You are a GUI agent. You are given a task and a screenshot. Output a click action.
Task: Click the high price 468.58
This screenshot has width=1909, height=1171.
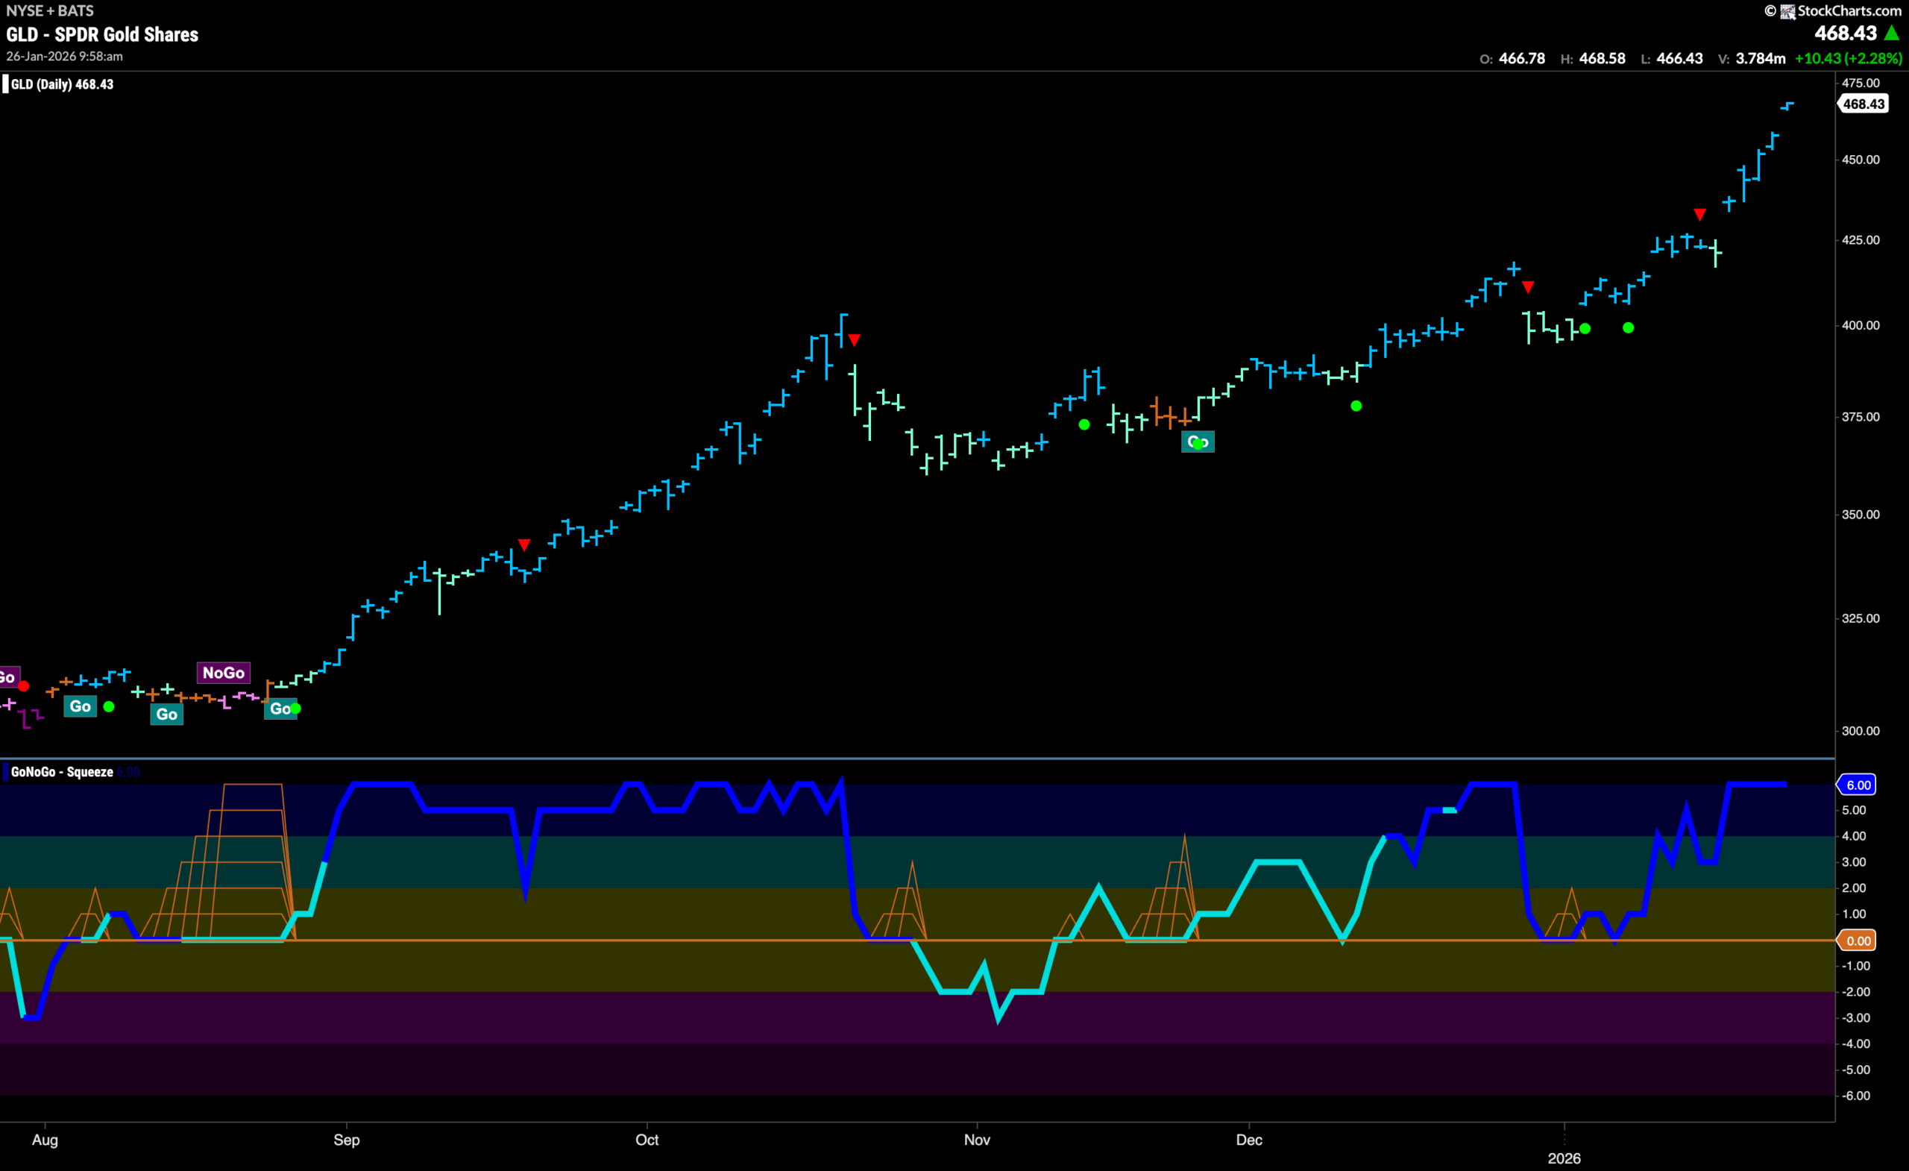[1603, 58]
